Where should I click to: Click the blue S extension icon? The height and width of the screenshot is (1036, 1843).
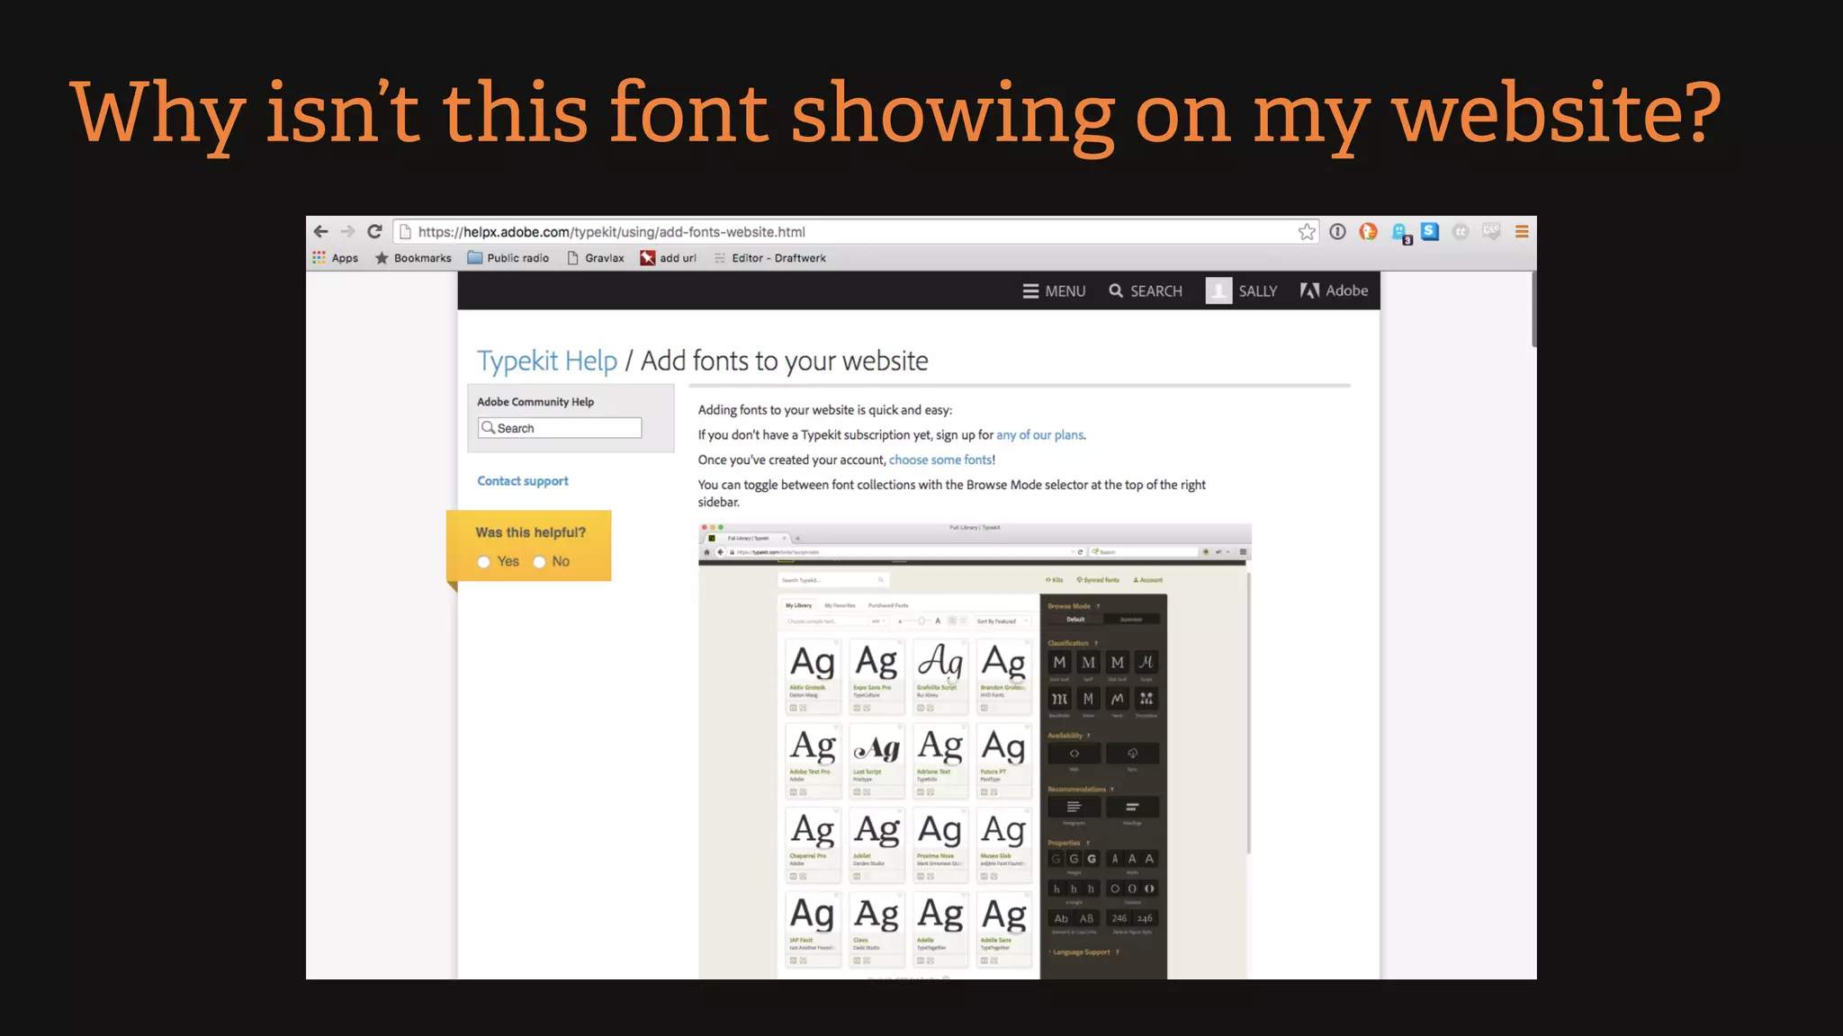(x=1430, y=231)
